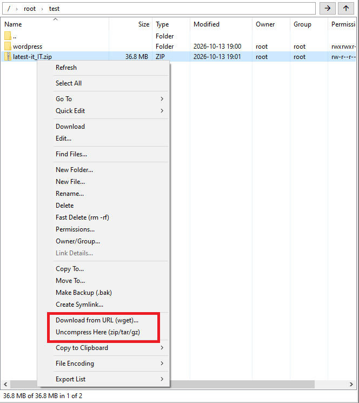The image size is (359, 403).
Task: Select the latest-it_IT.zip file name
Action: click(32, 57)
